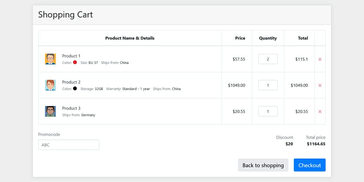The image size is (364, 182).
Task: Select the Product 3 quantity input
Action: pyautogui.click(x=268, y=111)
